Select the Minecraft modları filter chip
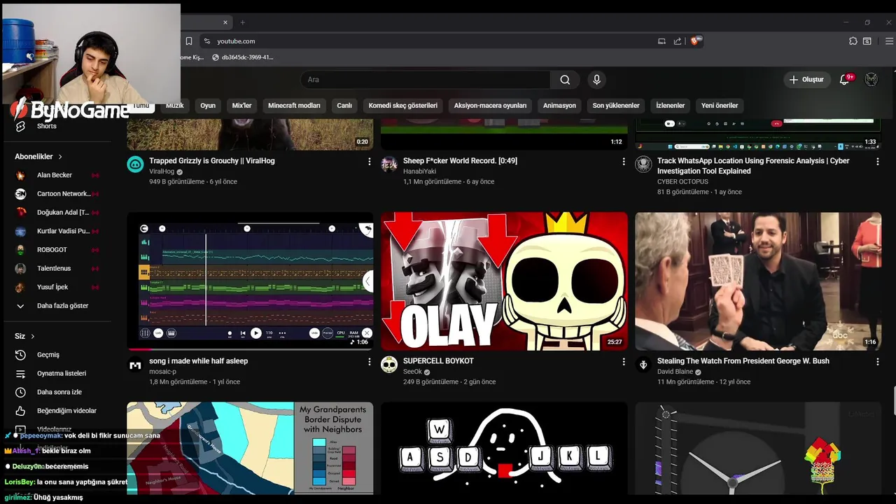896x504 pixels. tap(294, 106)
